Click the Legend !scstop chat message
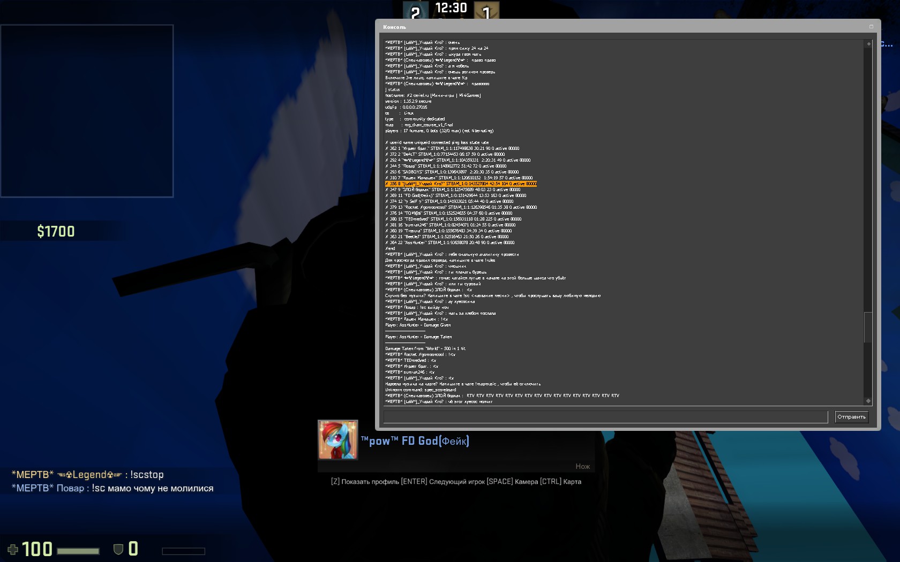 (88, 475)
